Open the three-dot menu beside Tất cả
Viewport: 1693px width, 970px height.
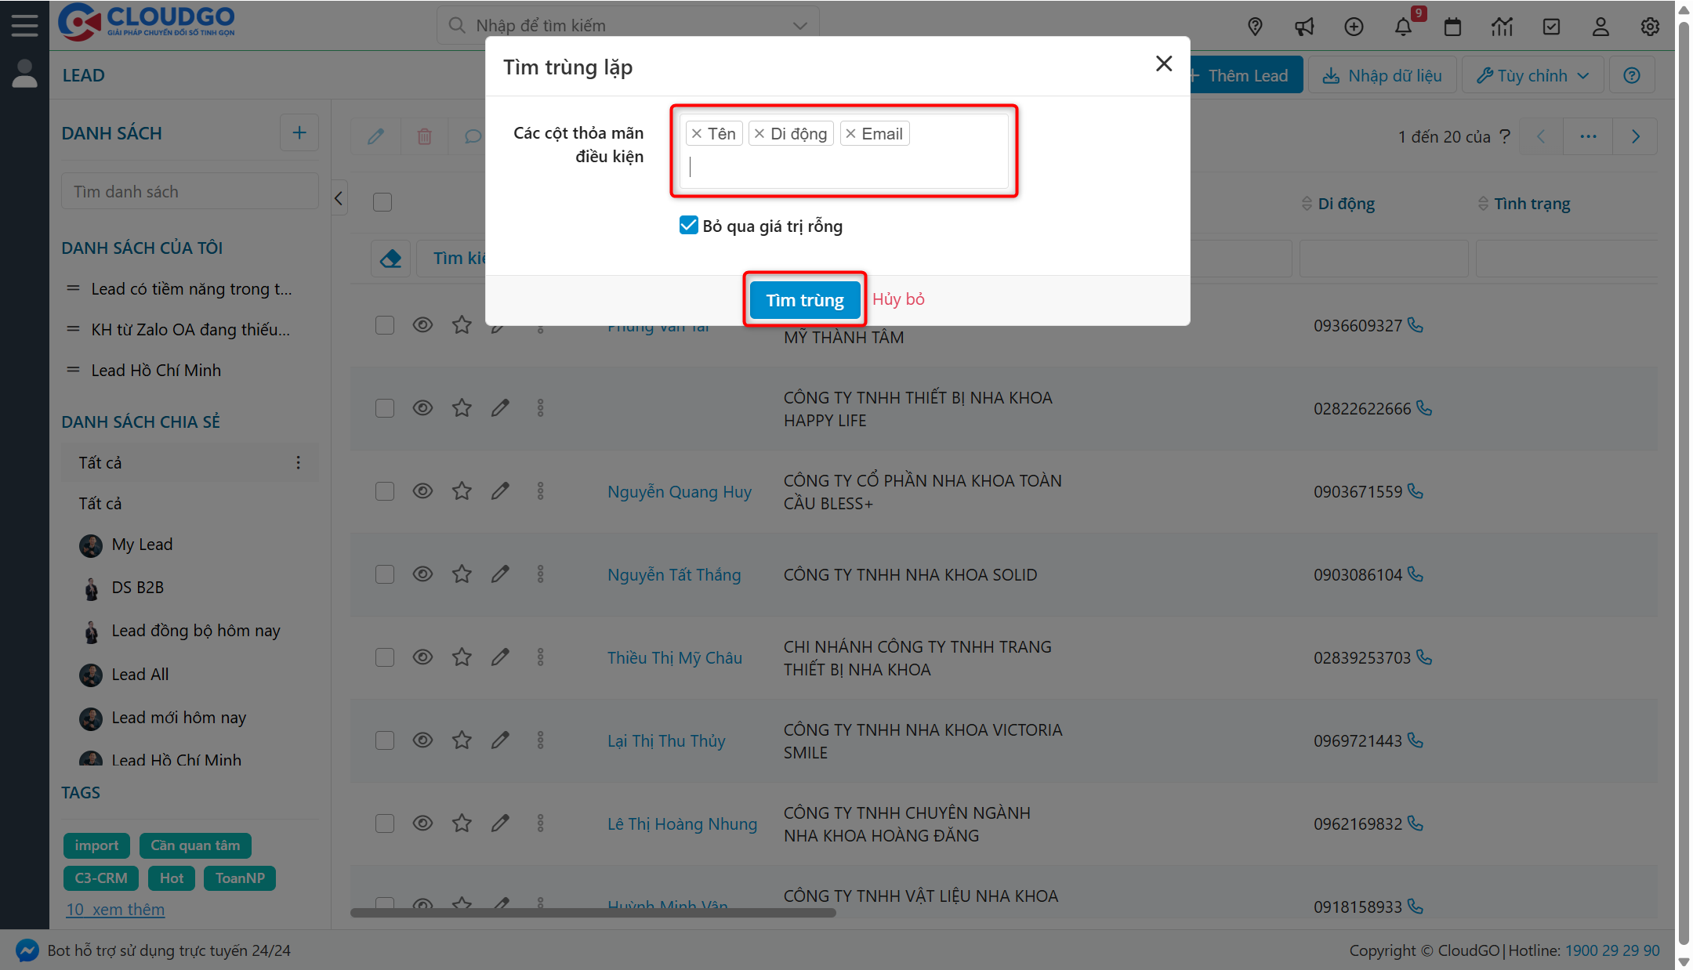pyautogui.click(x=298, y=462)
